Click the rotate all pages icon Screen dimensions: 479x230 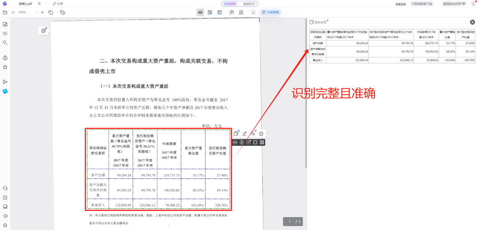[x=63, y=12]
